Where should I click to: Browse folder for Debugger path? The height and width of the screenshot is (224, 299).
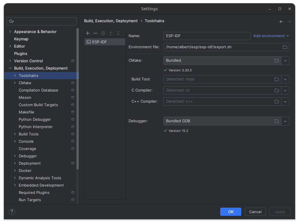click(x=276, y=121)
